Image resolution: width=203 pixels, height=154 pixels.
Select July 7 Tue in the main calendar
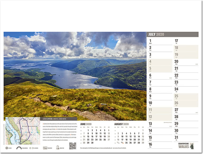pyautogui.click(x=160, y=83)
